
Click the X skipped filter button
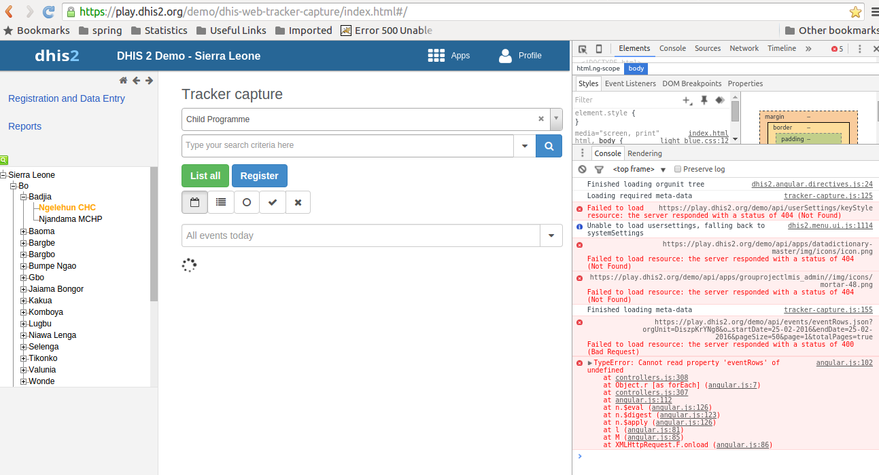298,202
